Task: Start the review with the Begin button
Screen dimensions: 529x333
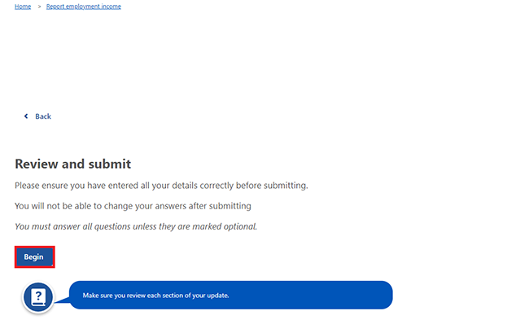Action: click(x=34, y=256)
